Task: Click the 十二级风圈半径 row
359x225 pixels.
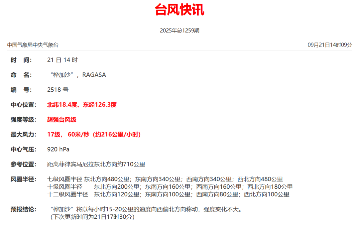Action: 168,194
